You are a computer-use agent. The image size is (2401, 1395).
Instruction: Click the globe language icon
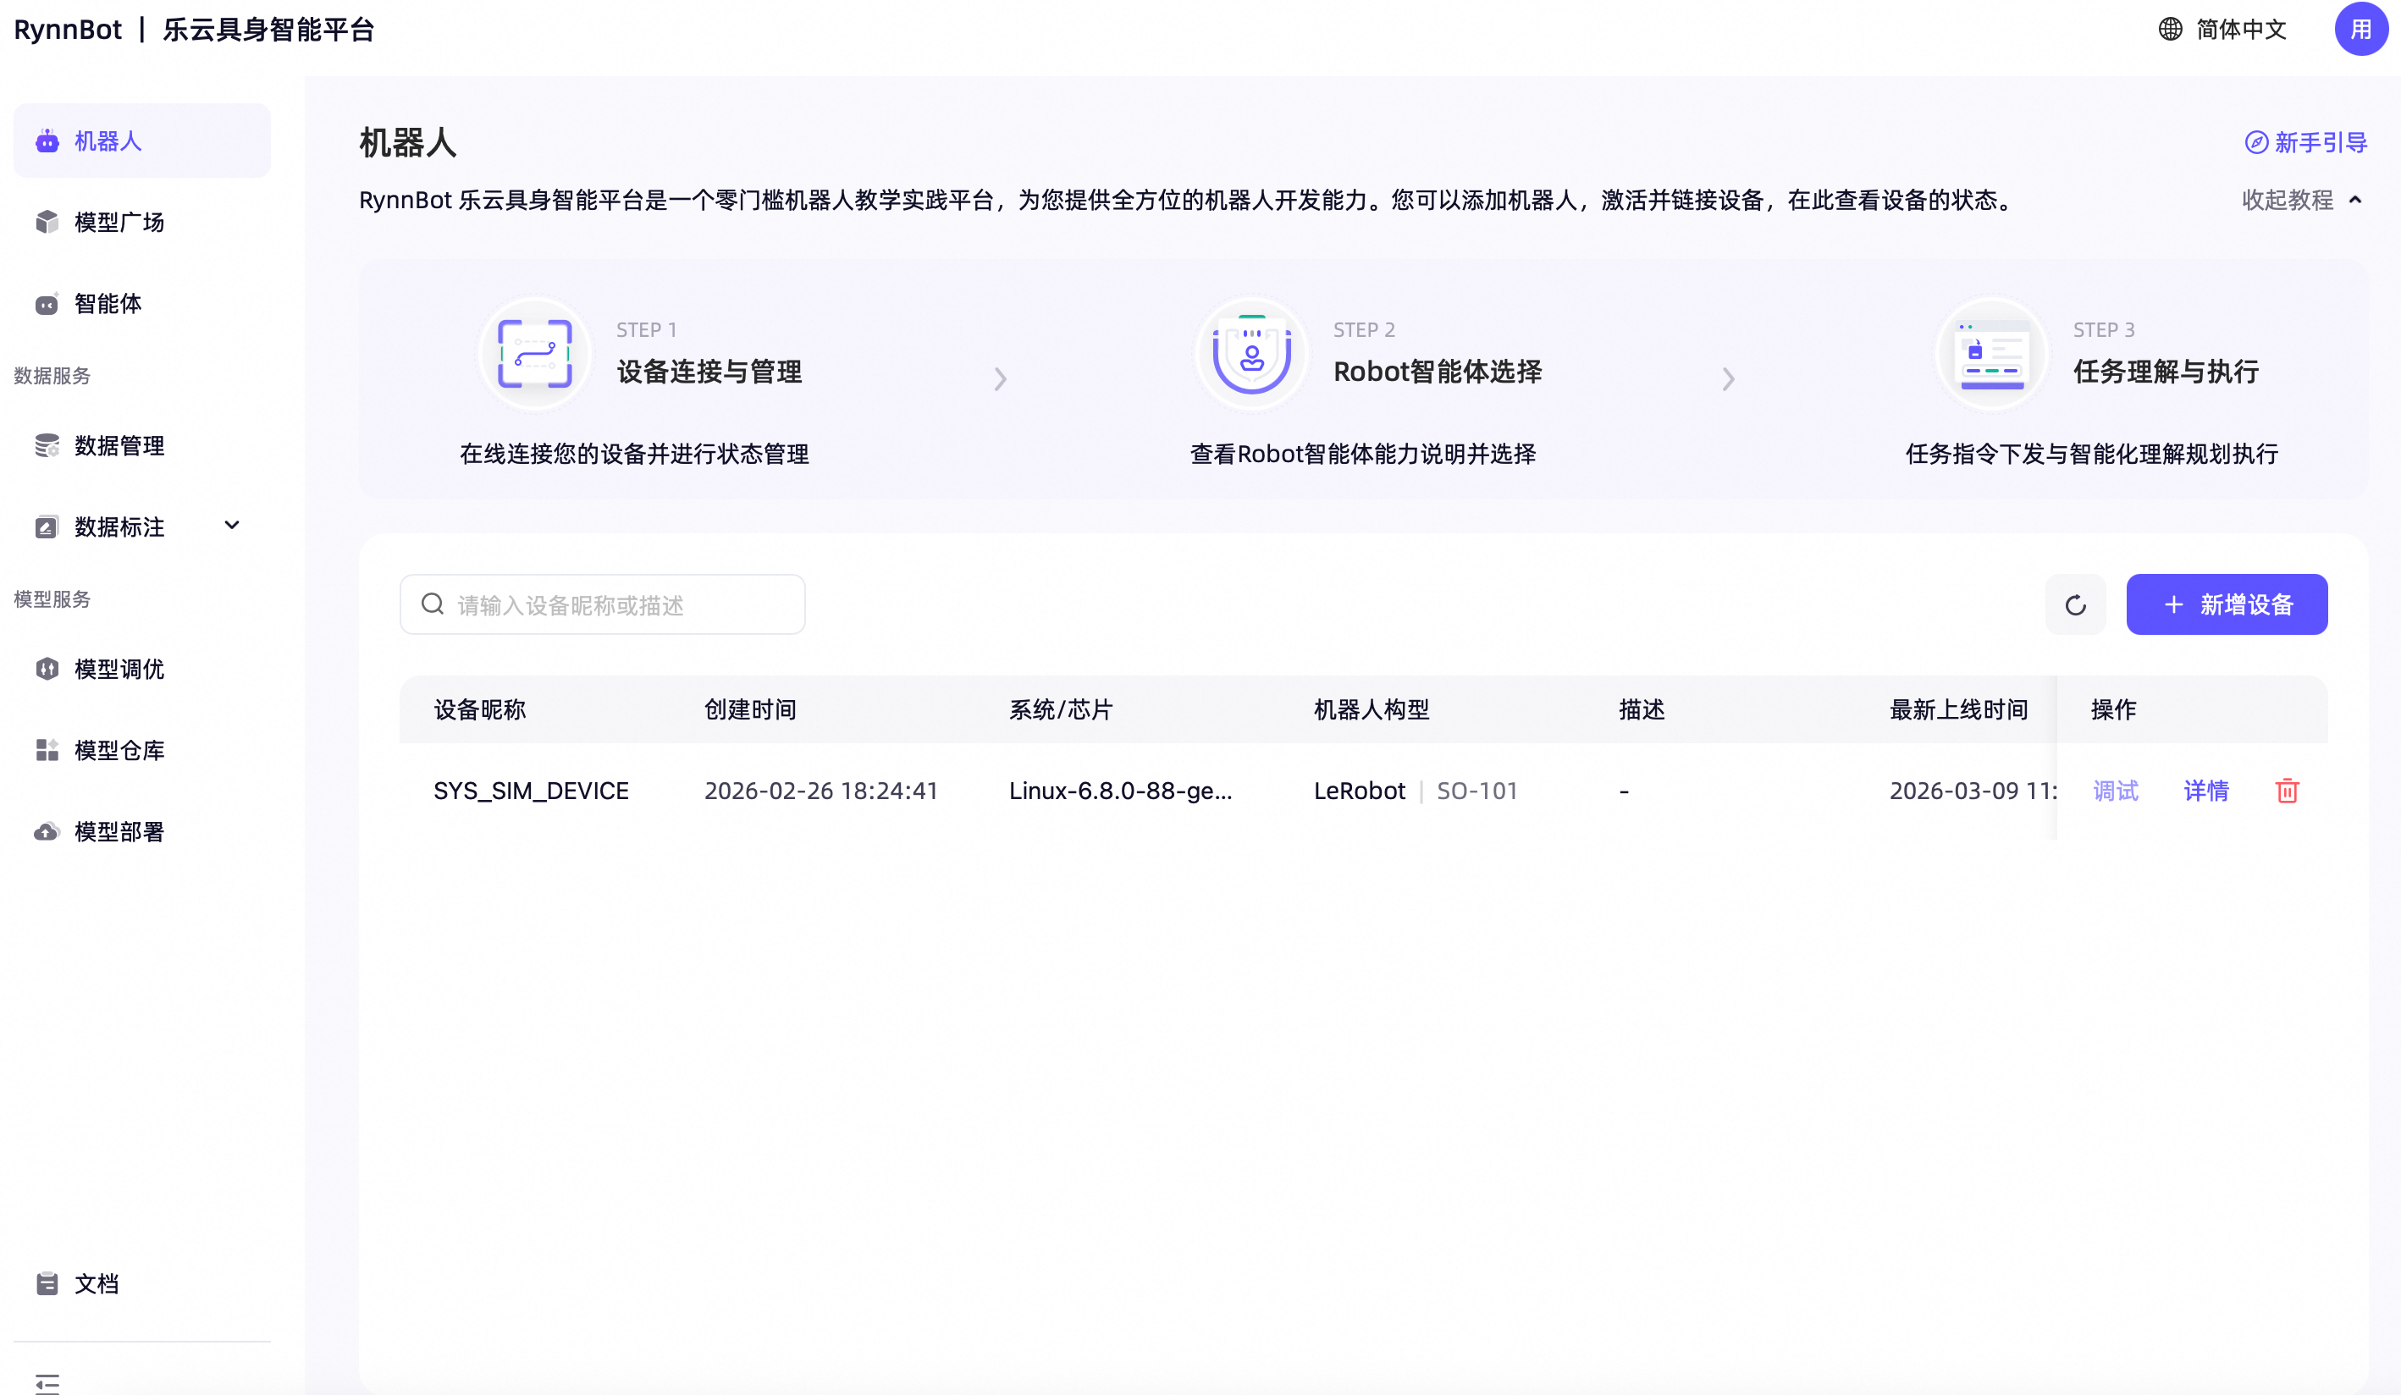(x=2170, y=29)
